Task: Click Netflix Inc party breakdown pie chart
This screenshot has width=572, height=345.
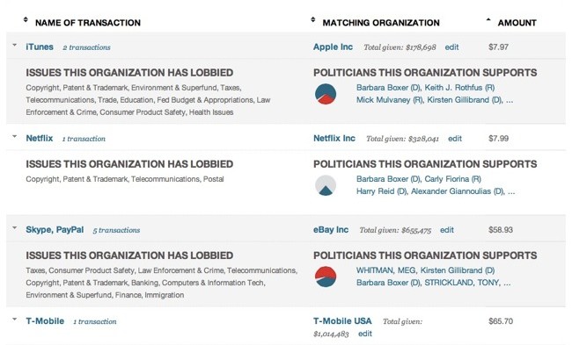Action: pos(326,185)
